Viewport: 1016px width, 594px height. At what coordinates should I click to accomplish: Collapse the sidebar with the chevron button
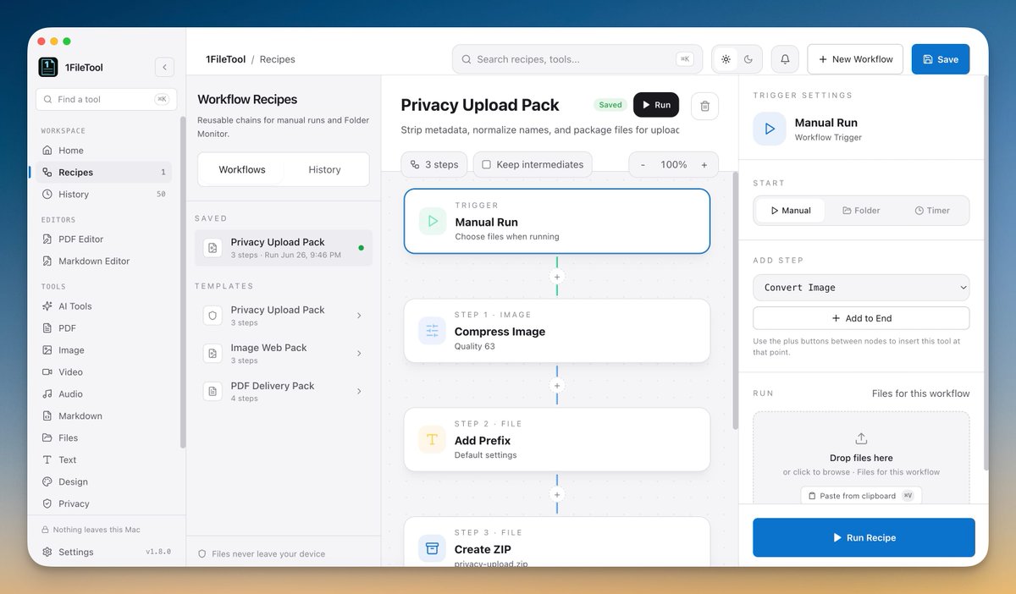(x=165, y=67)
